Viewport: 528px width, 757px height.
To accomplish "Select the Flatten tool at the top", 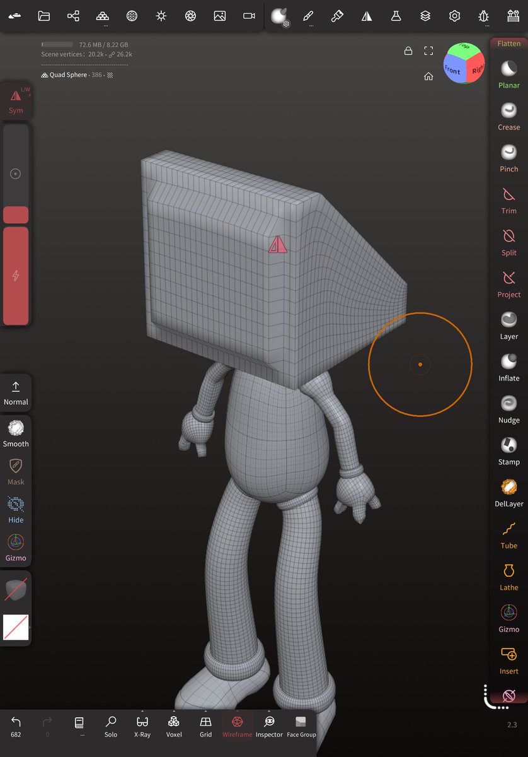I will tap(509, 44).
